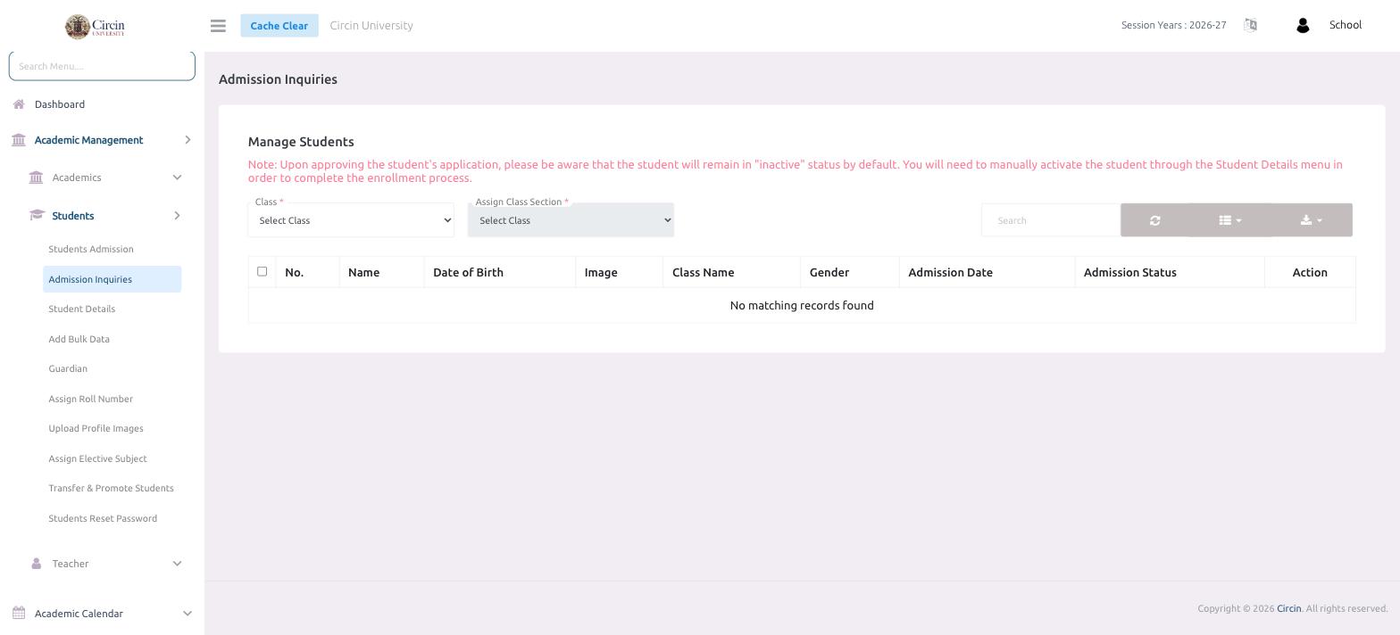Open Upload Profile Images menu item
The image size is (1400, 635).
[x=96, y=429]
